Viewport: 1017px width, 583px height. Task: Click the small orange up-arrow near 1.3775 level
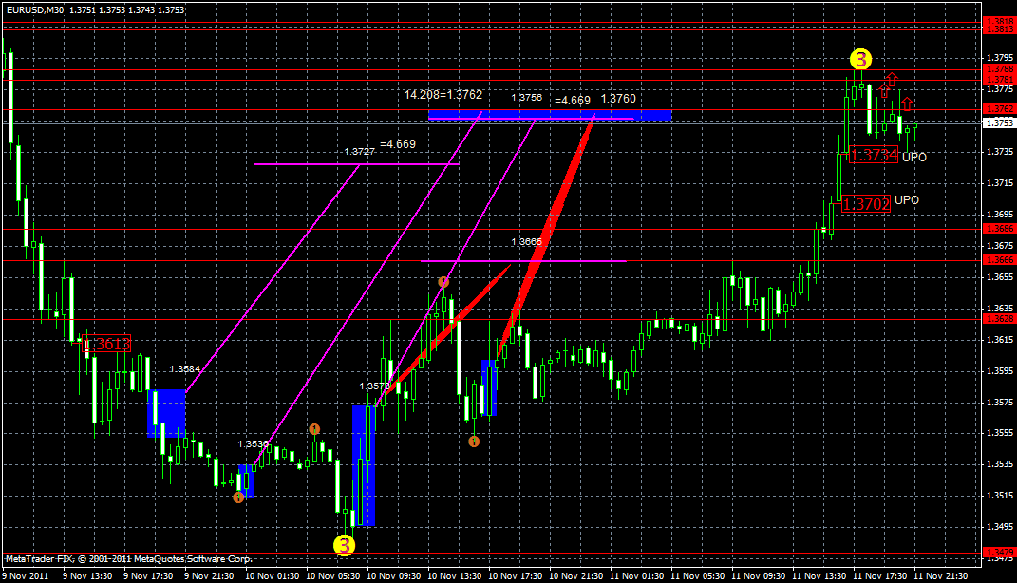click(x=884, y=90)
